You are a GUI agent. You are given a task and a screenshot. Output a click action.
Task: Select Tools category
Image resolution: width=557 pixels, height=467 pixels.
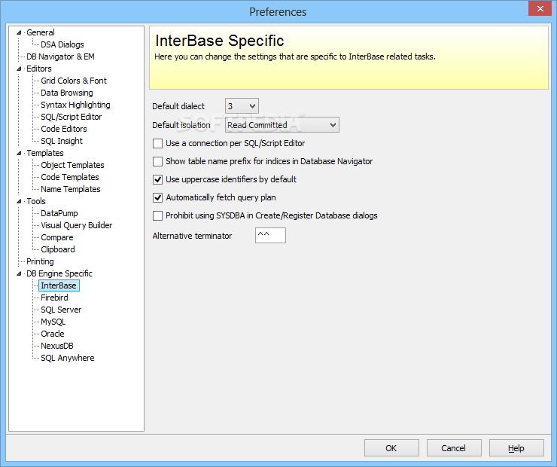(x=36, y=202)
